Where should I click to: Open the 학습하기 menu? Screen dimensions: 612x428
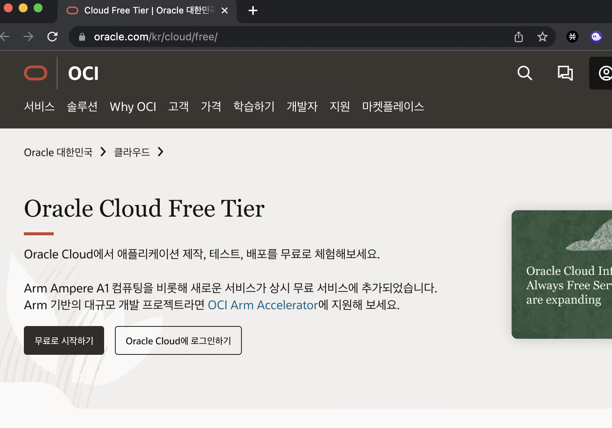coord(254,106)
